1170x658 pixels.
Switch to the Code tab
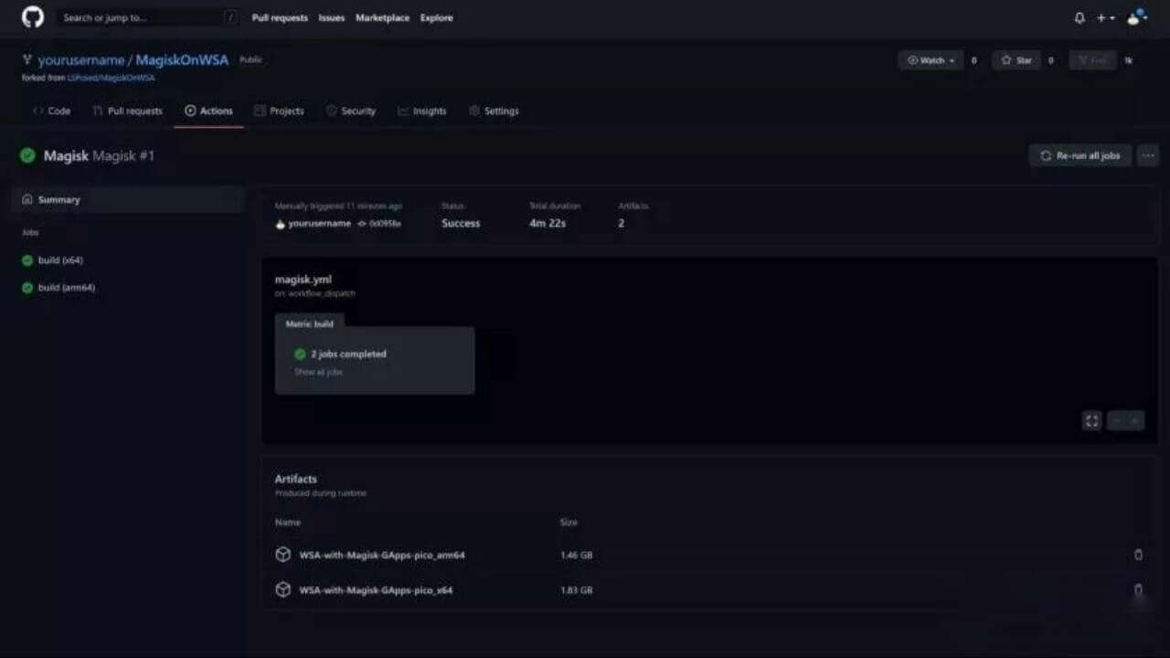pyautogui.click(x=51, y=111)
